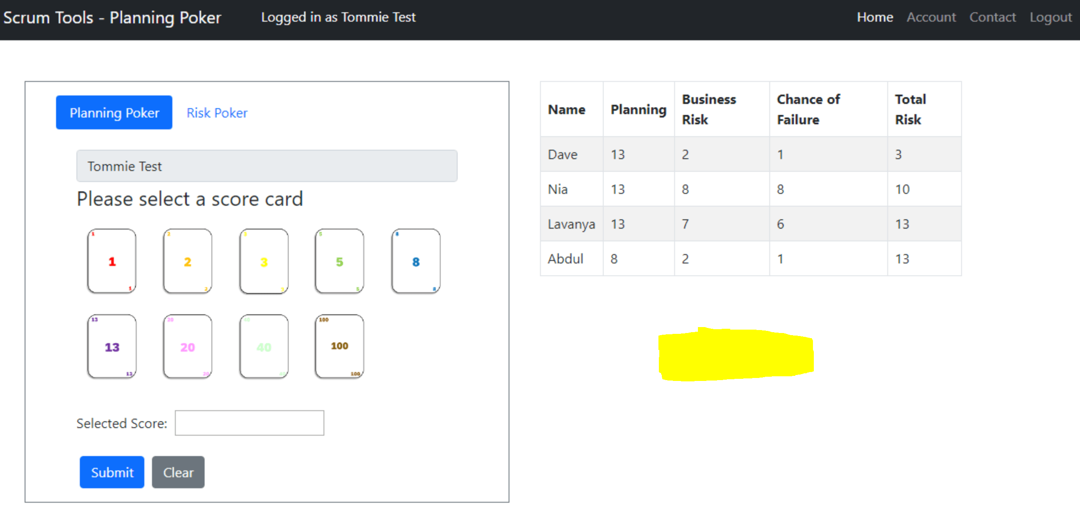Switch to the Risk Poker tab

(217, 113)
